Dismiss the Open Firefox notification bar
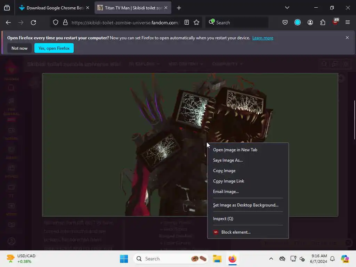The width and height of the screenshot is (356, 267). pyautogui.click(x=347, y=38)
